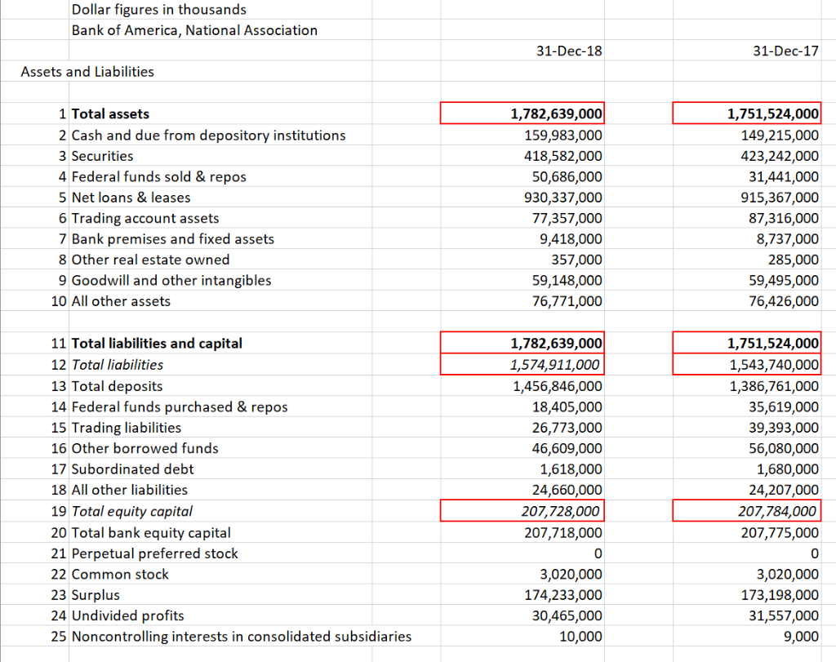Select the Total assets value for 31-Dec-17

pyautogui.click(x=746, y=113)
